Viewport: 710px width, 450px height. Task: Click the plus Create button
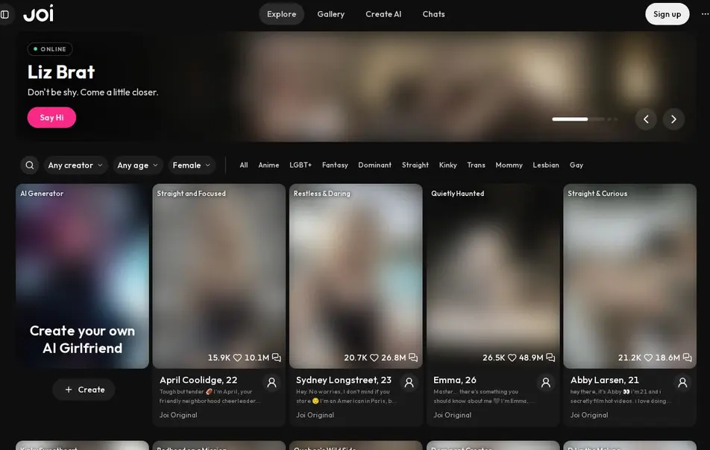pos(84,390)
